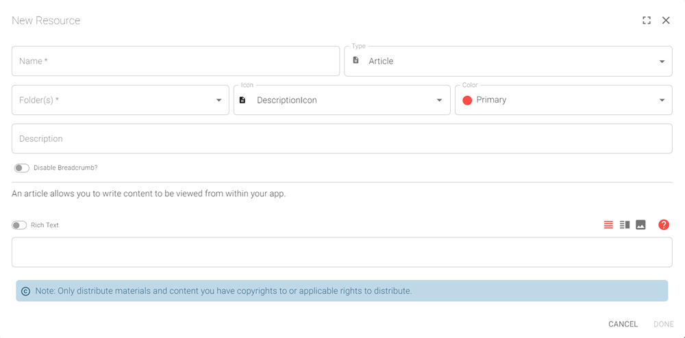This screenshot has width=685, height=338.
Task: Expand dialog with the fullscreen icon
Action: [647, 21]
